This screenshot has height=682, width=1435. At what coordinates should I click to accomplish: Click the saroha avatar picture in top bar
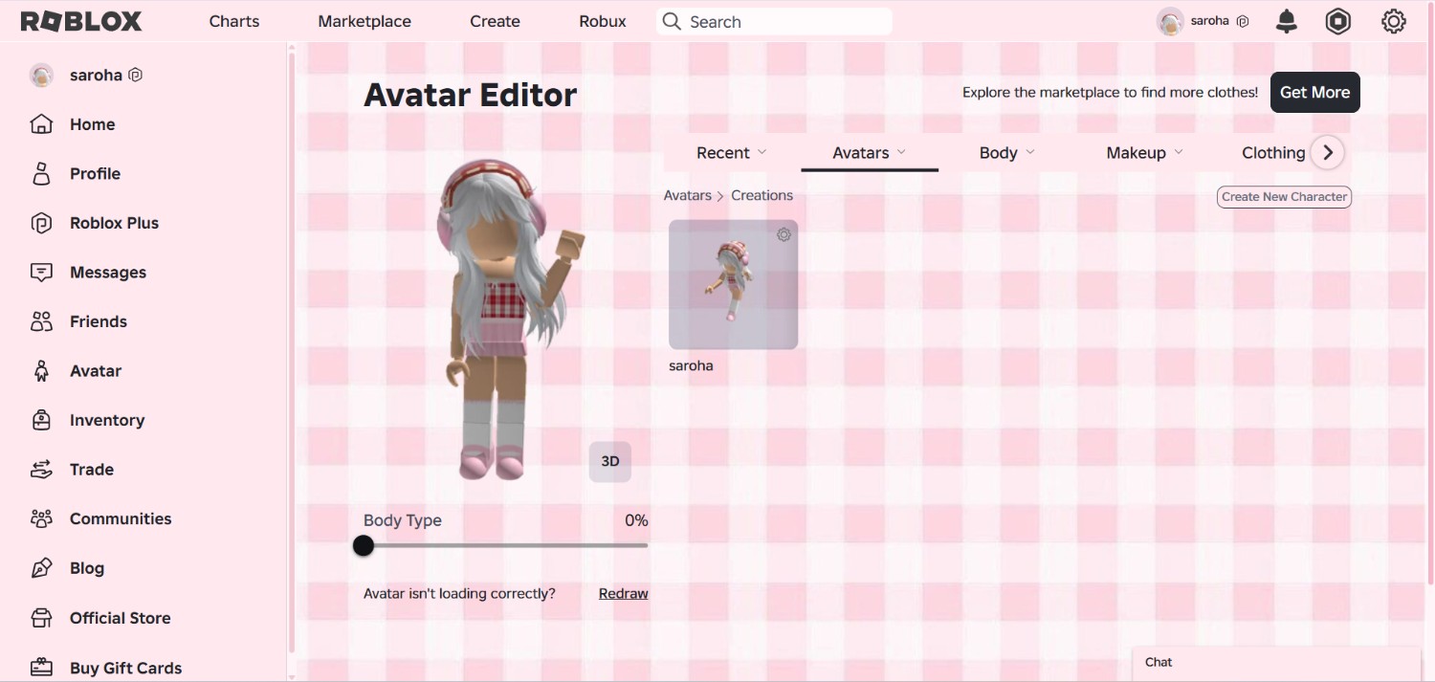(1170, 21)
